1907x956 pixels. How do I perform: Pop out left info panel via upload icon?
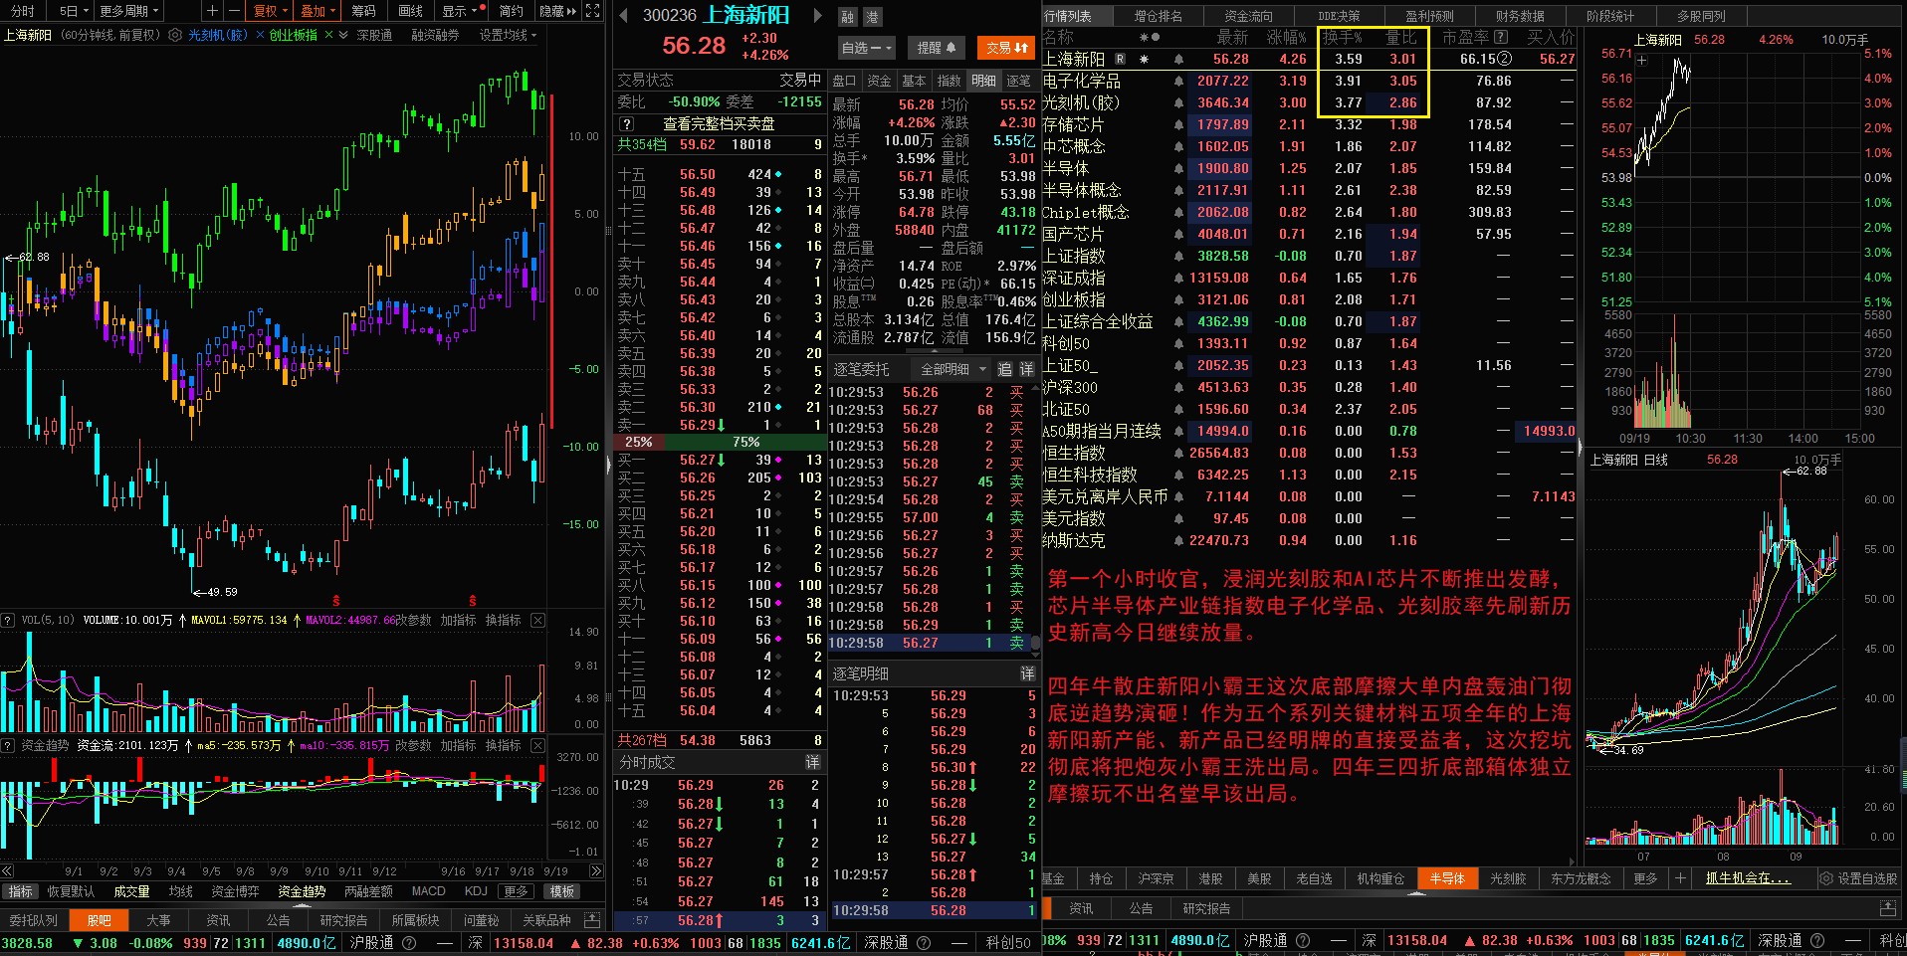coord(592,920)
